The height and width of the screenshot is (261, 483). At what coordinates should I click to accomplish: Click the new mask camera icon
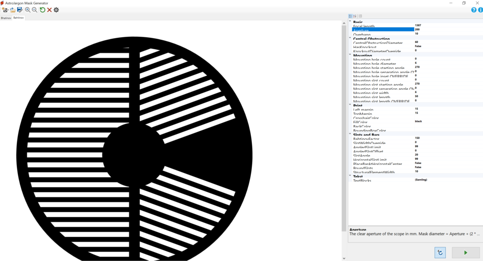pyautogui.click(x=4, y=10)
